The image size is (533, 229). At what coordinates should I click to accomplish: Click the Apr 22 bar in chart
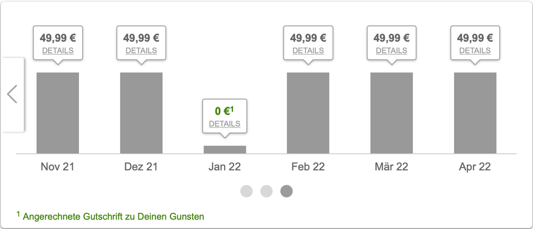[x=475, y=113]
